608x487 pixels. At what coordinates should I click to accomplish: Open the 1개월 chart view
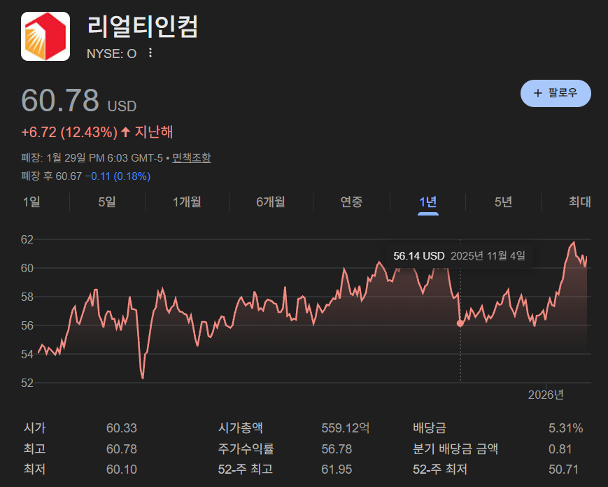186,202
